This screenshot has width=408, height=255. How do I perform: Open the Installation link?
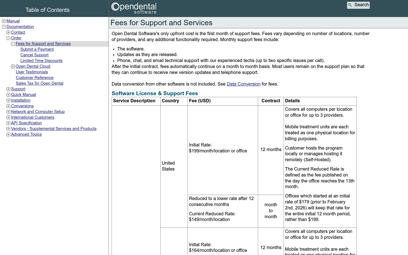21,100
